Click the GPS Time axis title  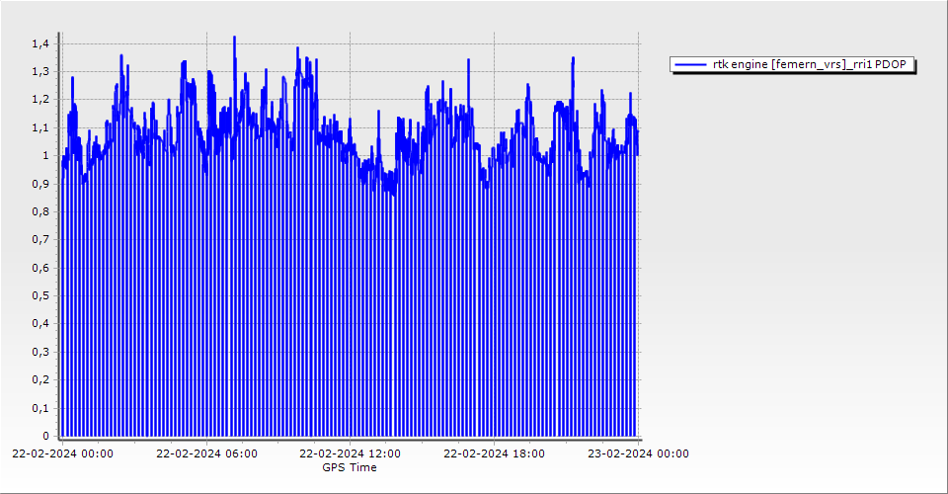pos(350,467)
